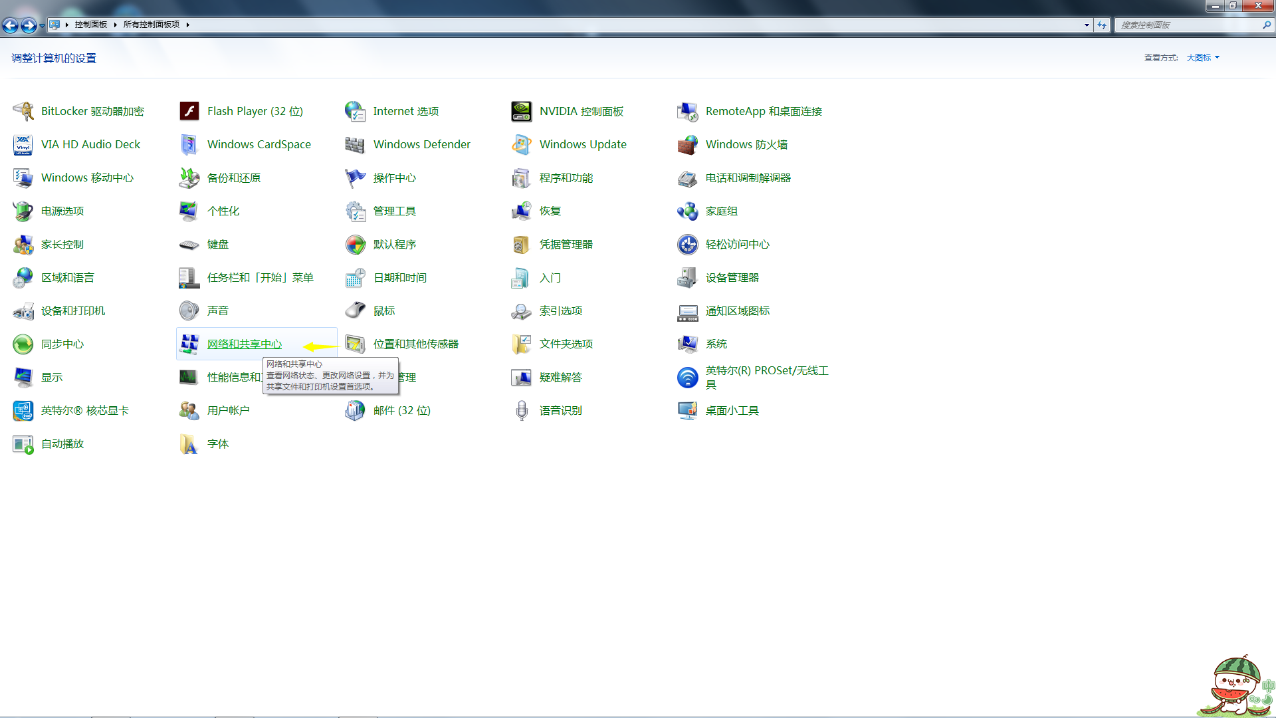
Task: Open the 桌面小工具 link
Action: click(x=732, y=410)
